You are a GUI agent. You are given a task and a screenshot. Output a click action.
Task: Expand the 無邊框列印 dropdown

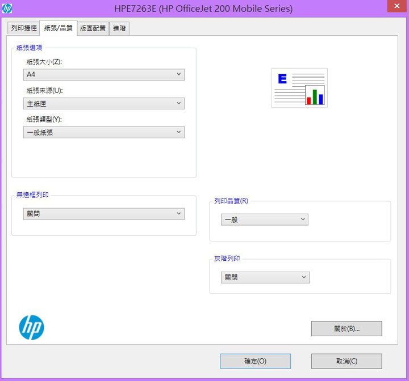coord(104,214)
